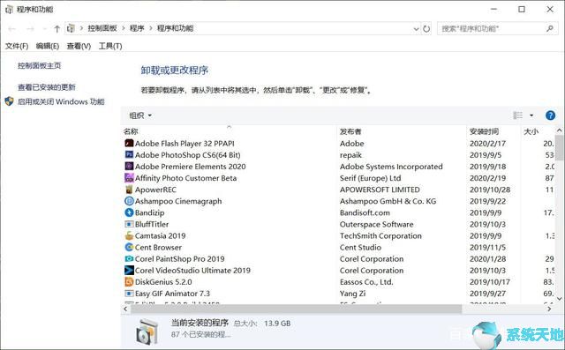Select the Corel VideoStudio Ultimate 2019 entry

192,270
